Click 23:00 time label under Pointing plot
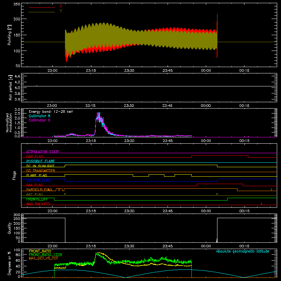The height and width of the screenshot is (281, 281). coord(52,71)
